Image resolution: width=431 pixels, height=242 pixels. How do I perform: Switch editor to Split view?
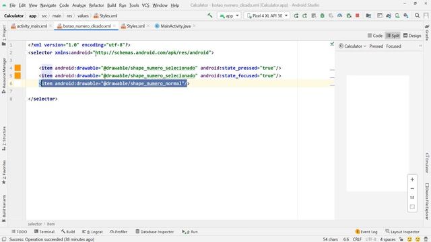(393, 36)
